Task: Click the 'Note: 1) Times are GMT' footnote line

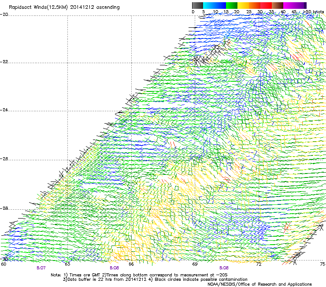Action: point(139,275)
